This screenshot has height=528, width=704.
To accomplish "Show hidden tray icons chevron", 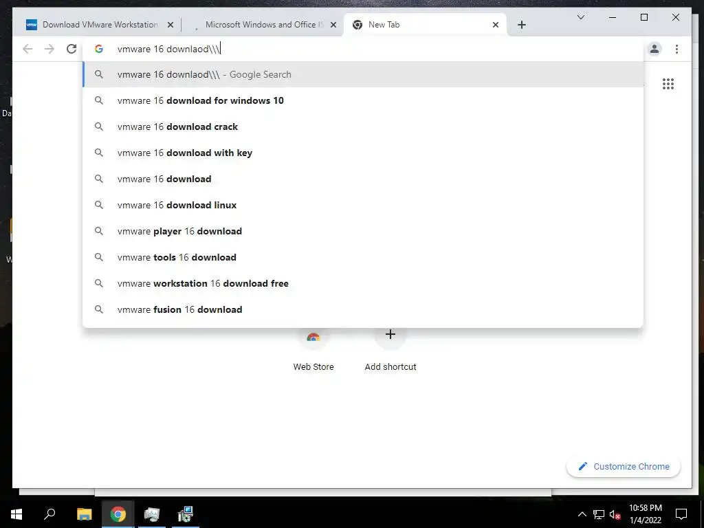I will (x=582, y=514).
